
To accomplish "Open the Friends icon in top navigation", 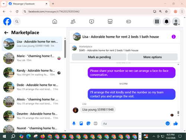I will coord(73,22).
